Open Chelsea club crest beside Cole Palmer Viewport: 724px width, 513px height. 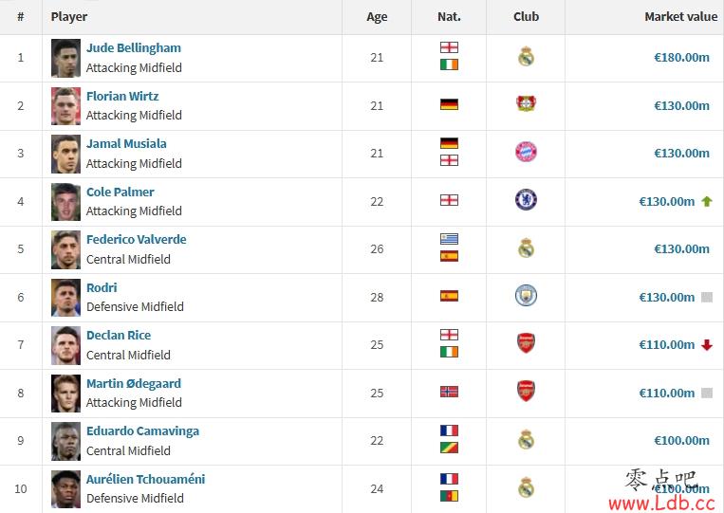tap(526, 200)
